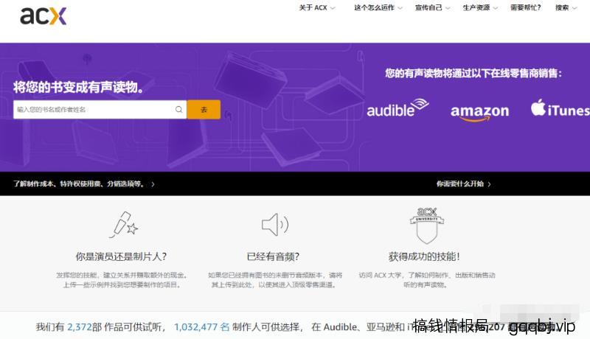This screenshot has height=339, width=590.
Task: Click the orange 去 button
Action: point(204,109)
